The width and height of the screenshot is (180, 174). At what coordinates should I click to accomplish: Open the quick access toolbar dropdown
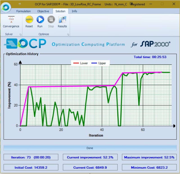(20, 4)
